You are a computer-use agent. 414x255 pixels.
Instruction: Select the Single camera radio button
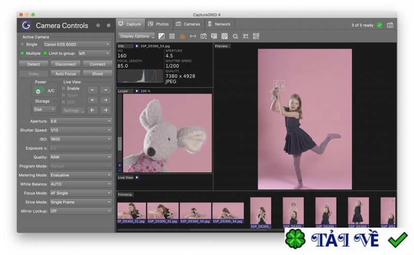click(x=22, y=44)
